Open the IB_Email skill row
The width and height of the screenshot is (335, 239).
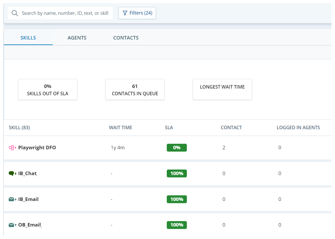tap(168, 199)
